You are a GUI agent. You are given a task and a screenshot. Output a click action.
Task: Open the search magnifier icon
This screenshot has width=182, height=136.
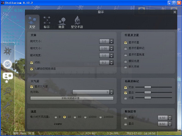point(8,91)
